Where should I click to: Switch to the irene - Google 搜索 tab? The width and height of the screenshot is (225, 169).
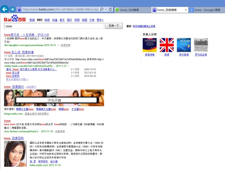[207, 10]
